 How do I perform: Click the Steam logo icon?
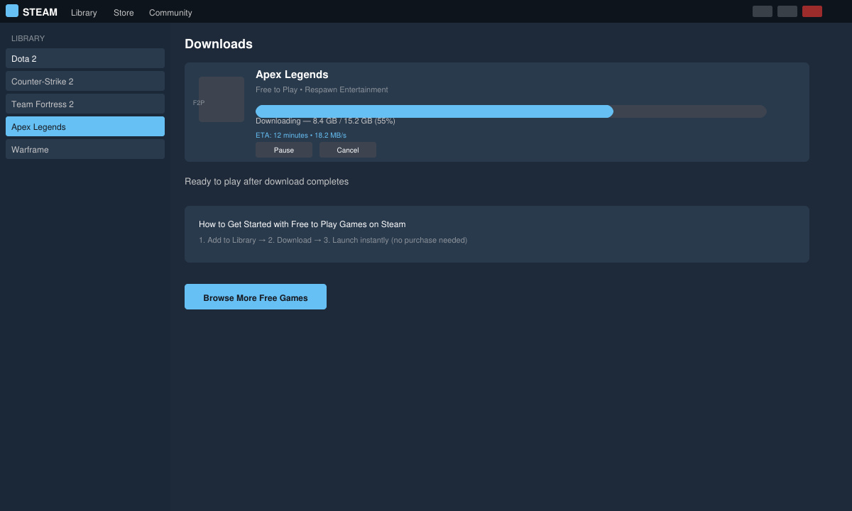tap(12, 11)
